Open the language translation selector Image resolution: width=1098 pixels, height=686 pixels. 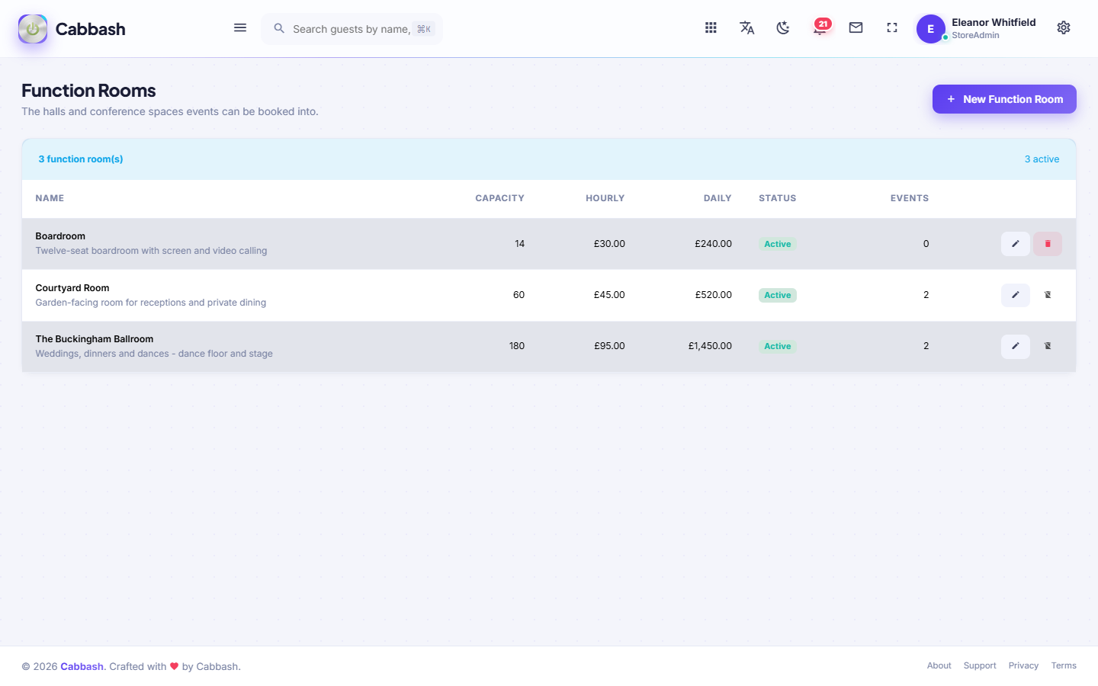(747, 28)
